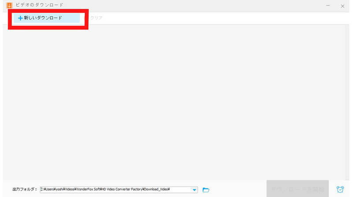
Task: Click the 新しいダウンロード button
Action: pyautogui.click(x=47, y=18)
